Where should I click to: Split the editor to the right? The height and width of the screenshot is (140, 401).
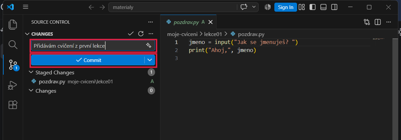[x=378, y=22]
